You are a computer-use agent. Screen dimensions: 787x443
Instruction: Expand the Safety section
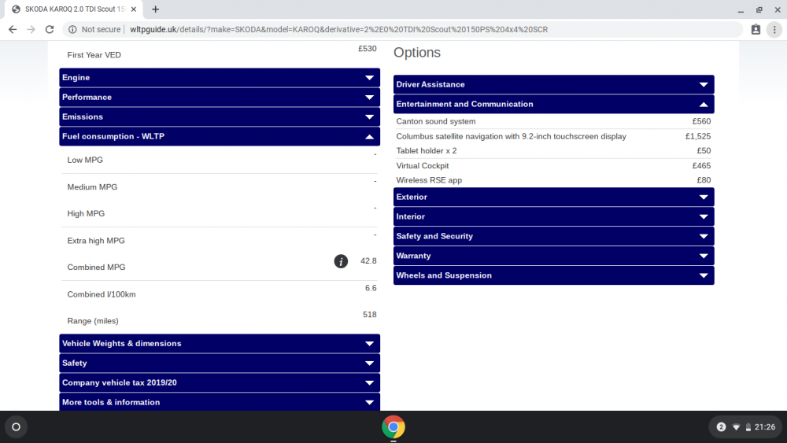coord(220,364)
